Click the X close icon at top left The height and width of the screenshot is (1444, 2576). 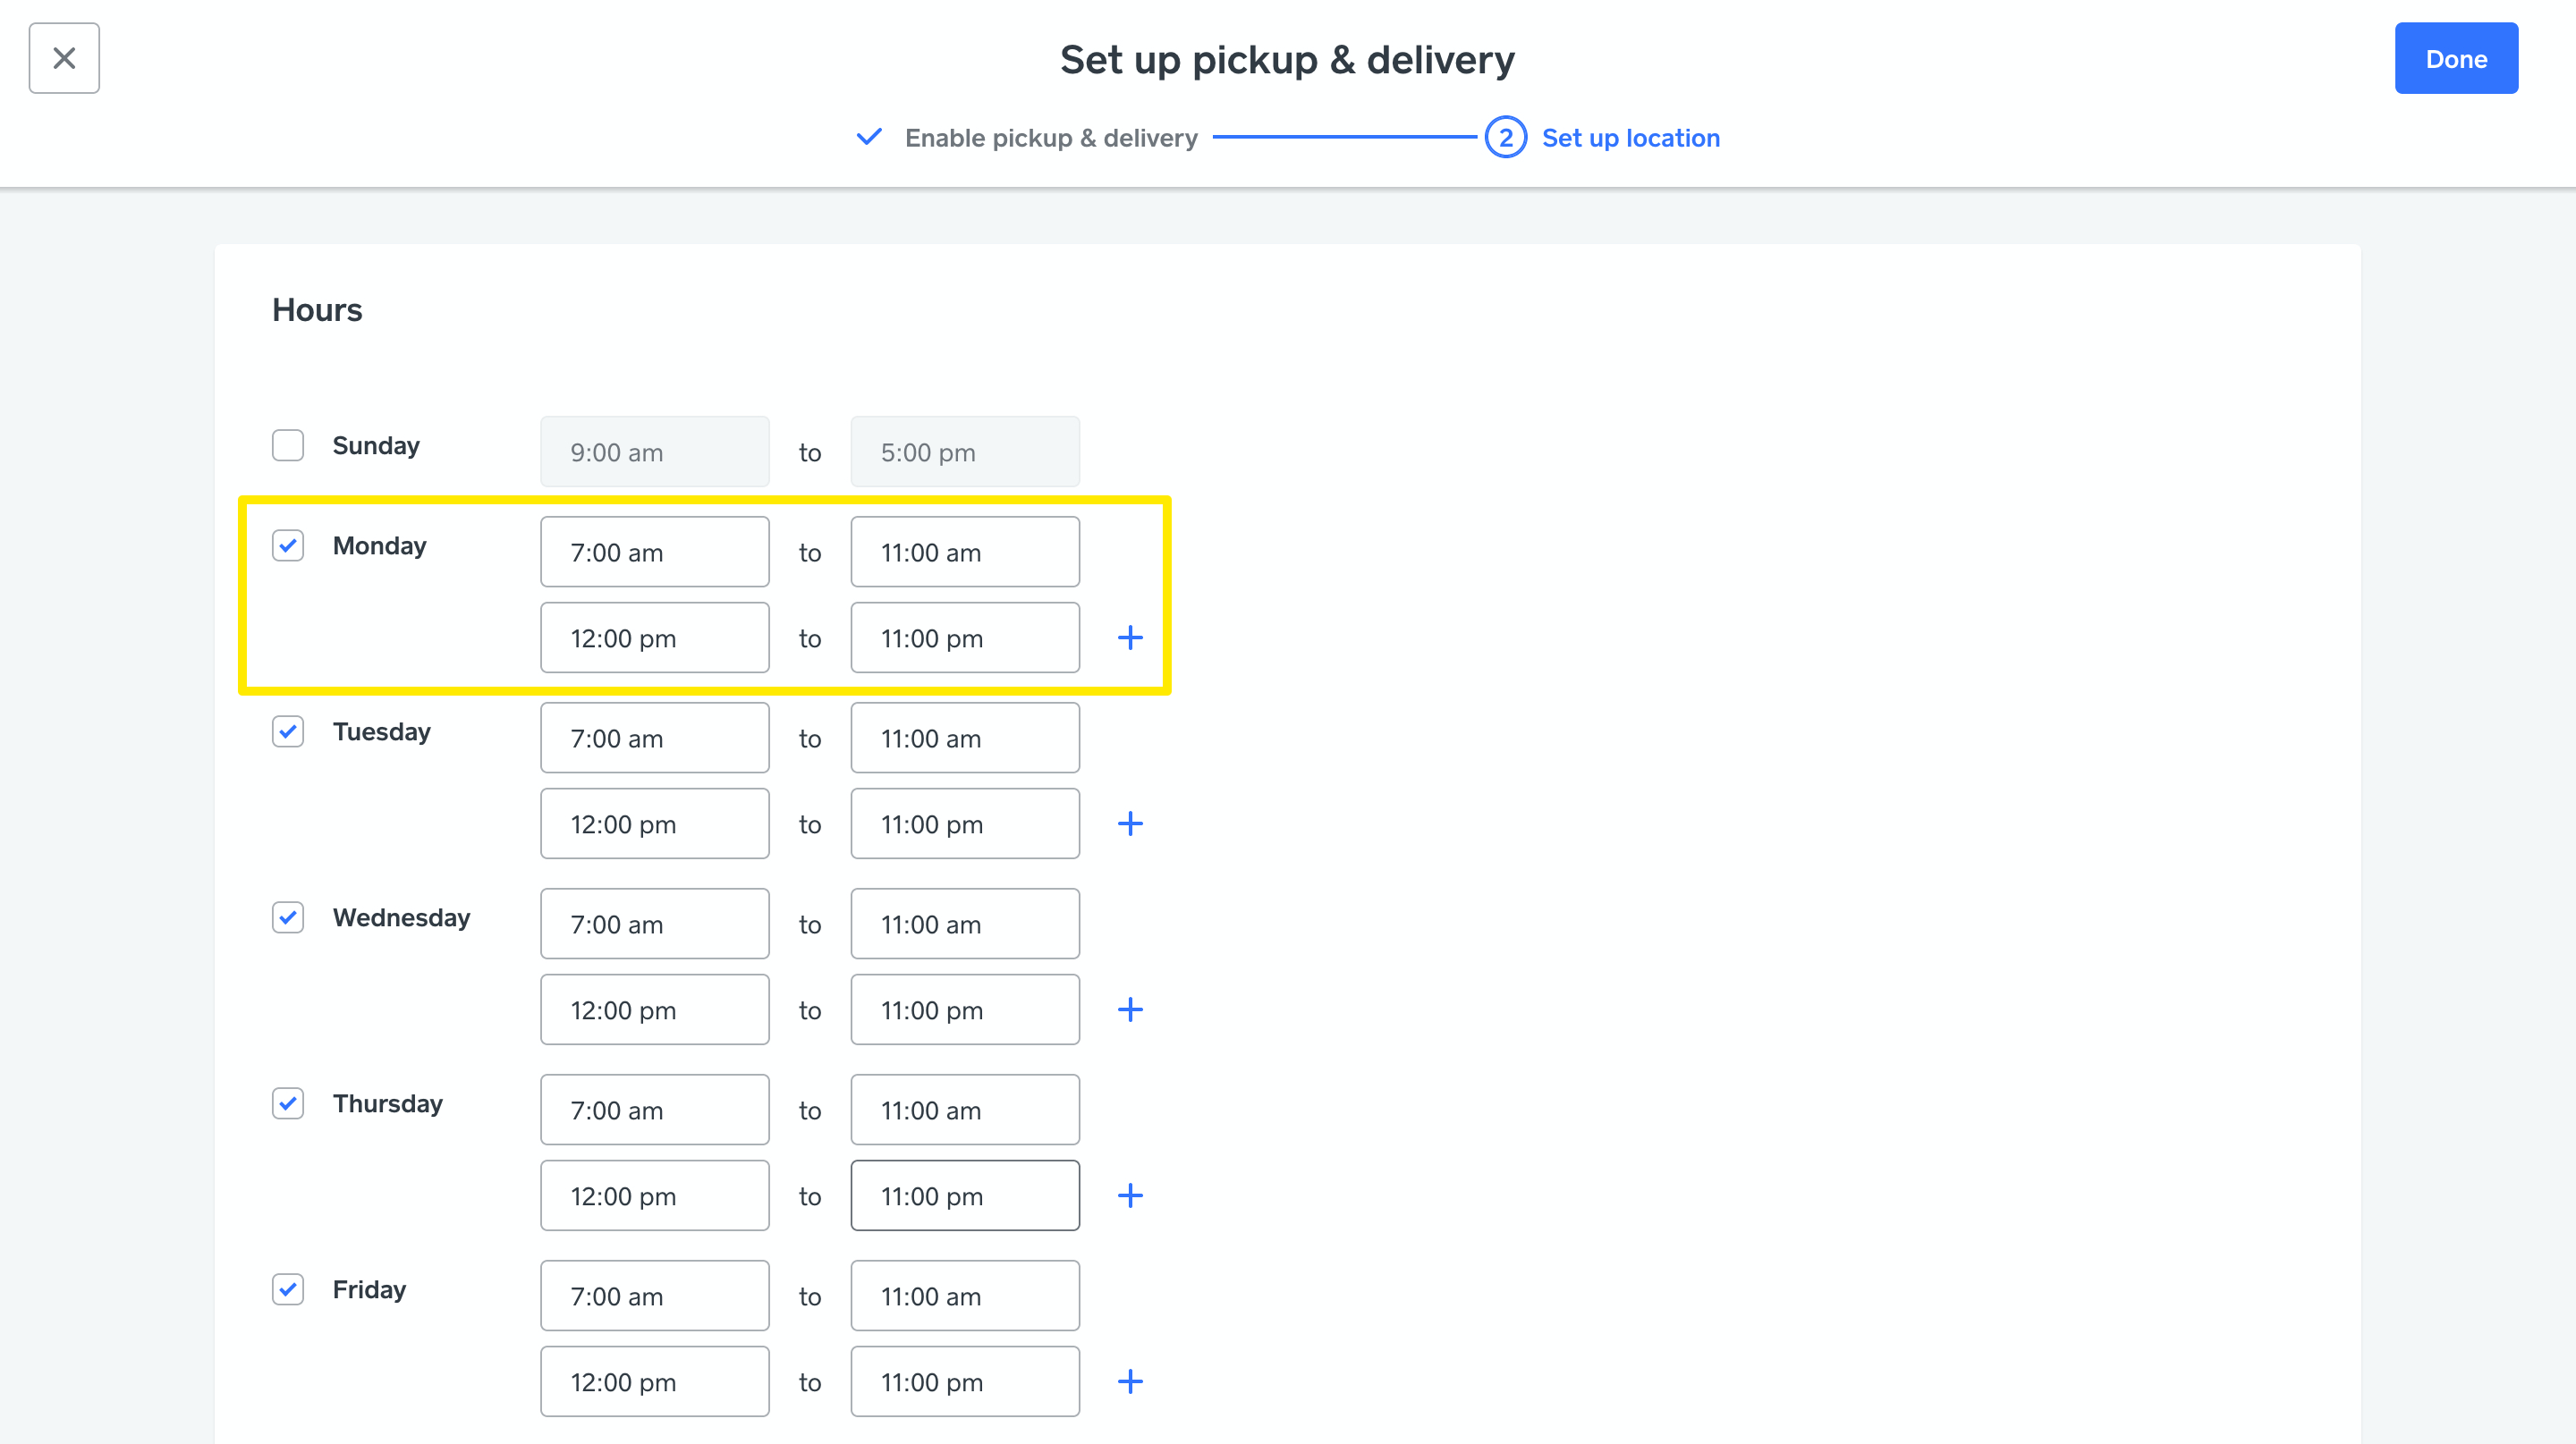click(64, 59)
